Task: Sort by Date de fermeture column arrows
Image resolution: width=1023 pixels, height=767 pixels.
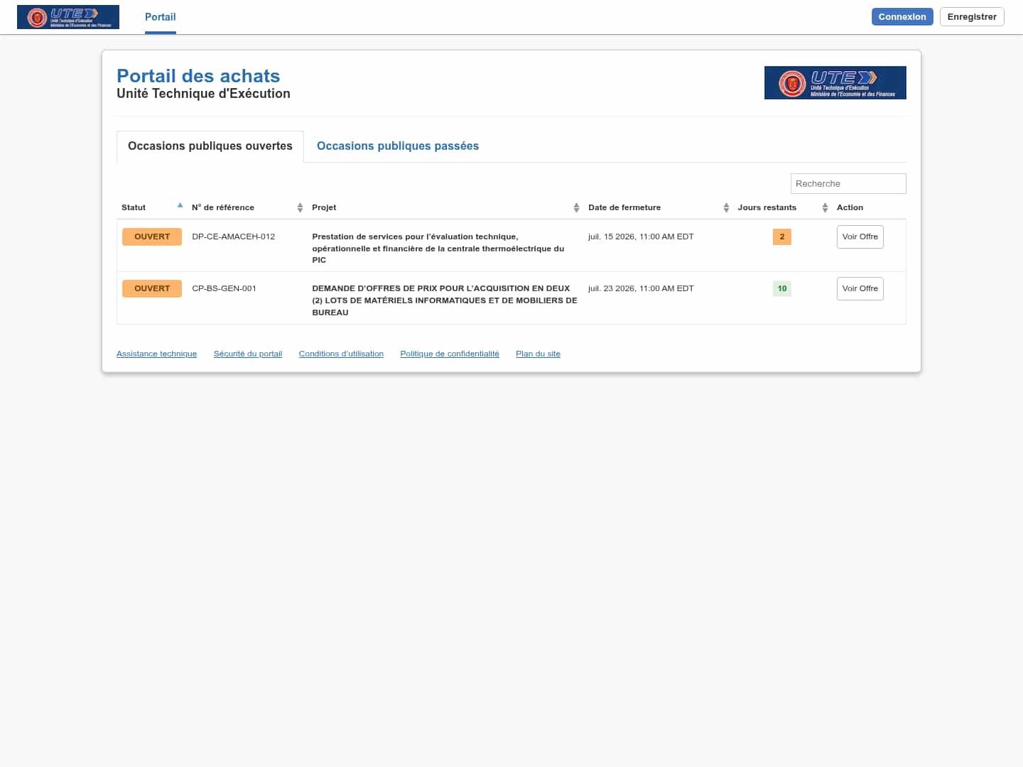Action: pyautogui.click(x=726, y=207)
